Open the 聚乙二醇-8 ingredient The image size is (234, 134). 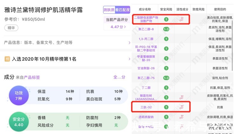[146, 29]
